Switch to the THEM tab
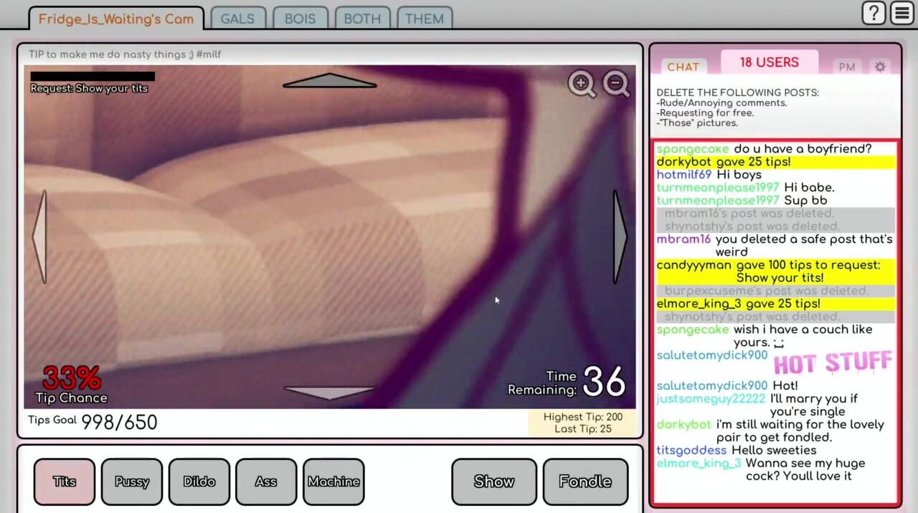This screenshot has height=513, width=918. tap(424, 19)
